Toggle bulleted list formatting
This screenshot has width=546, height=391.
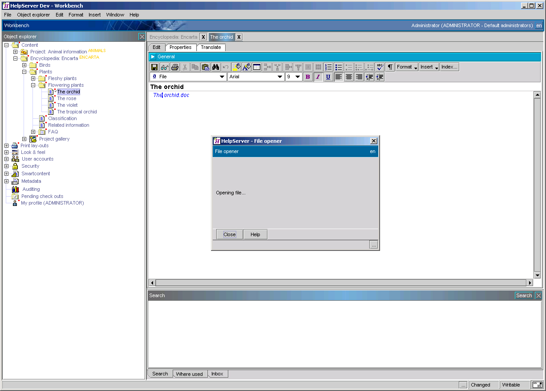pos(339,67)
